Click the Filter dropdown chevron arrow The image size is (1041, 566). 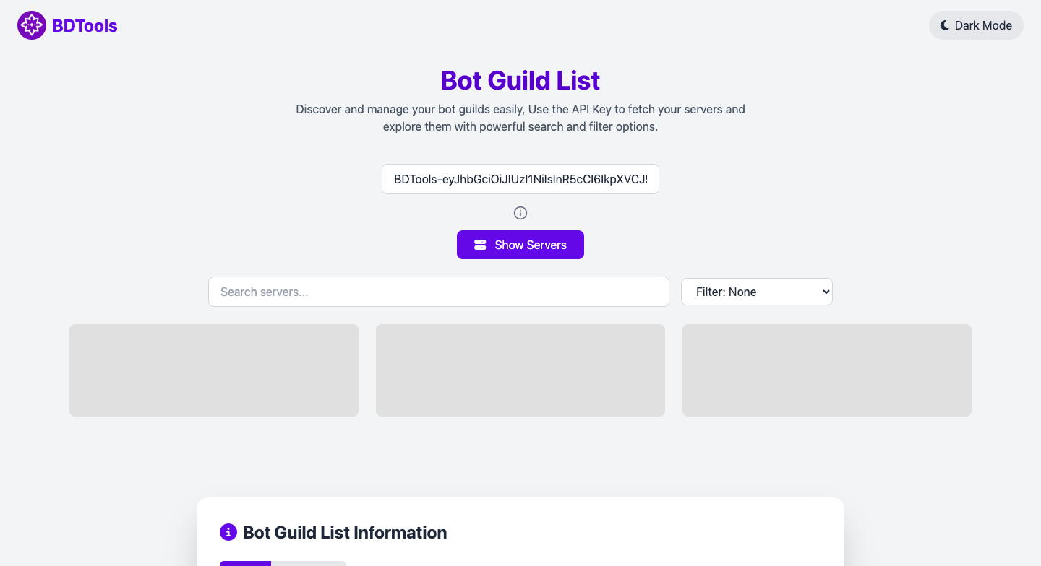coord(824,292)
